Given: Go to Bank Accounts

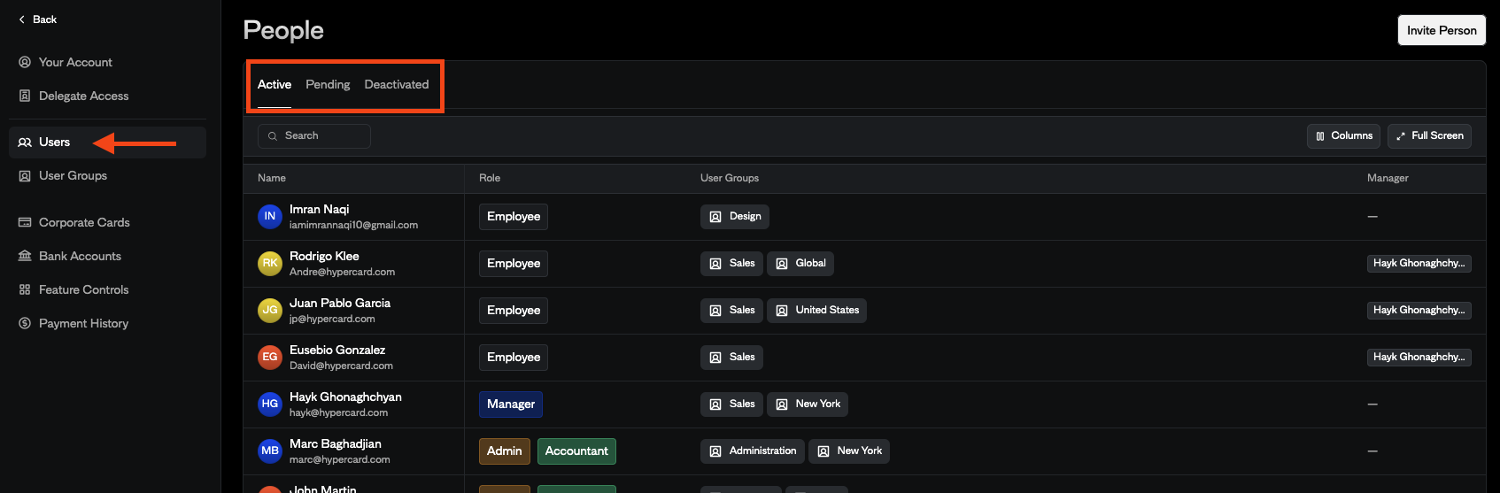Looking at the screenshot, I should (x=107, y=256).
